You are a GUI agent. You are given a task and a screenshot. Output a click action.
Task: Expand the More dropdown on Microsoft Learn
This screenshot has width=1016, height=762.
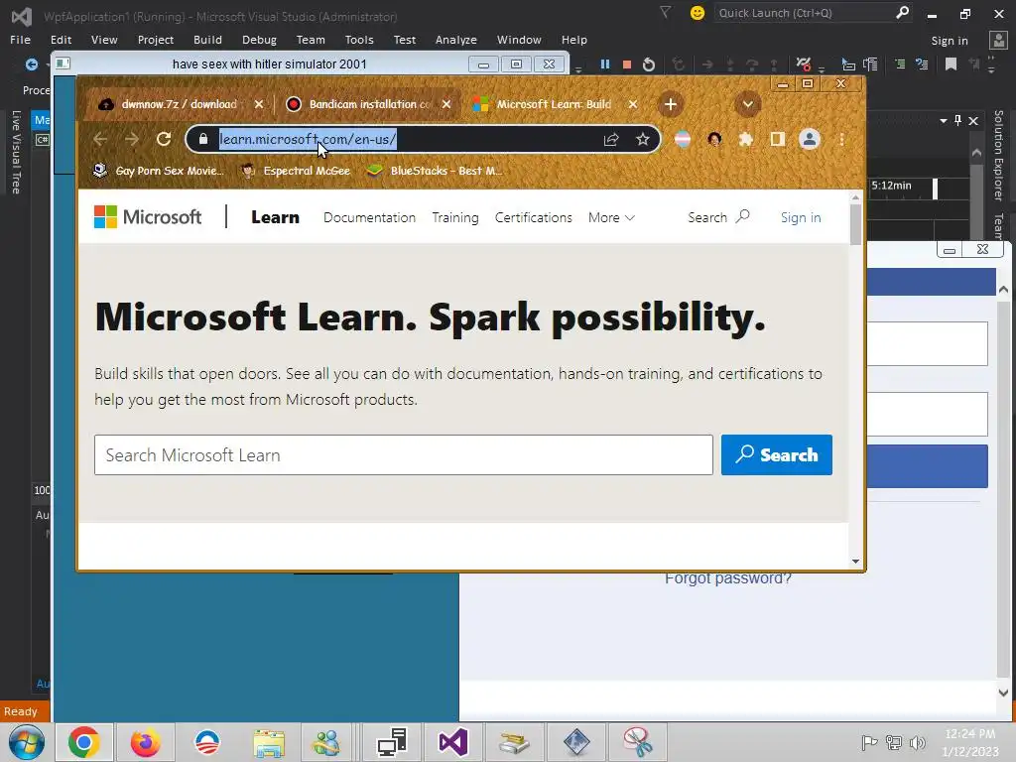[x=611, y=217]
